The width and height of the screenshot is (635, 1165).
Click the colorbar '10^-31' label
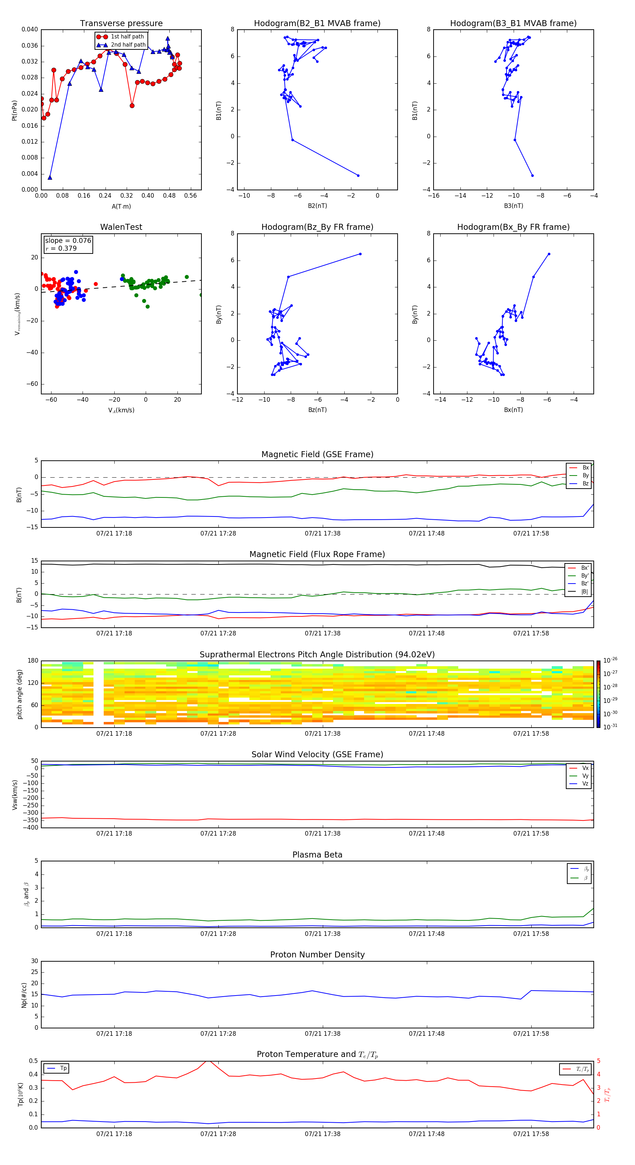point(610,727)
